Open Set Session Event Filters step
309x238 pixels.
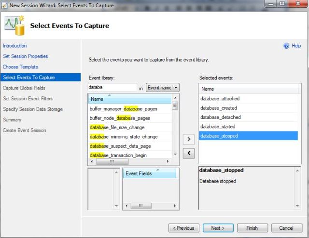28,99
